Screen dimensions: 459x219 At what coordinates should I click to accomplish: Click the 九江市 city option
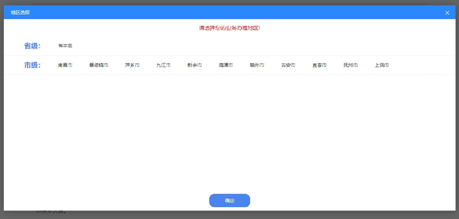[x=163, y=65]
